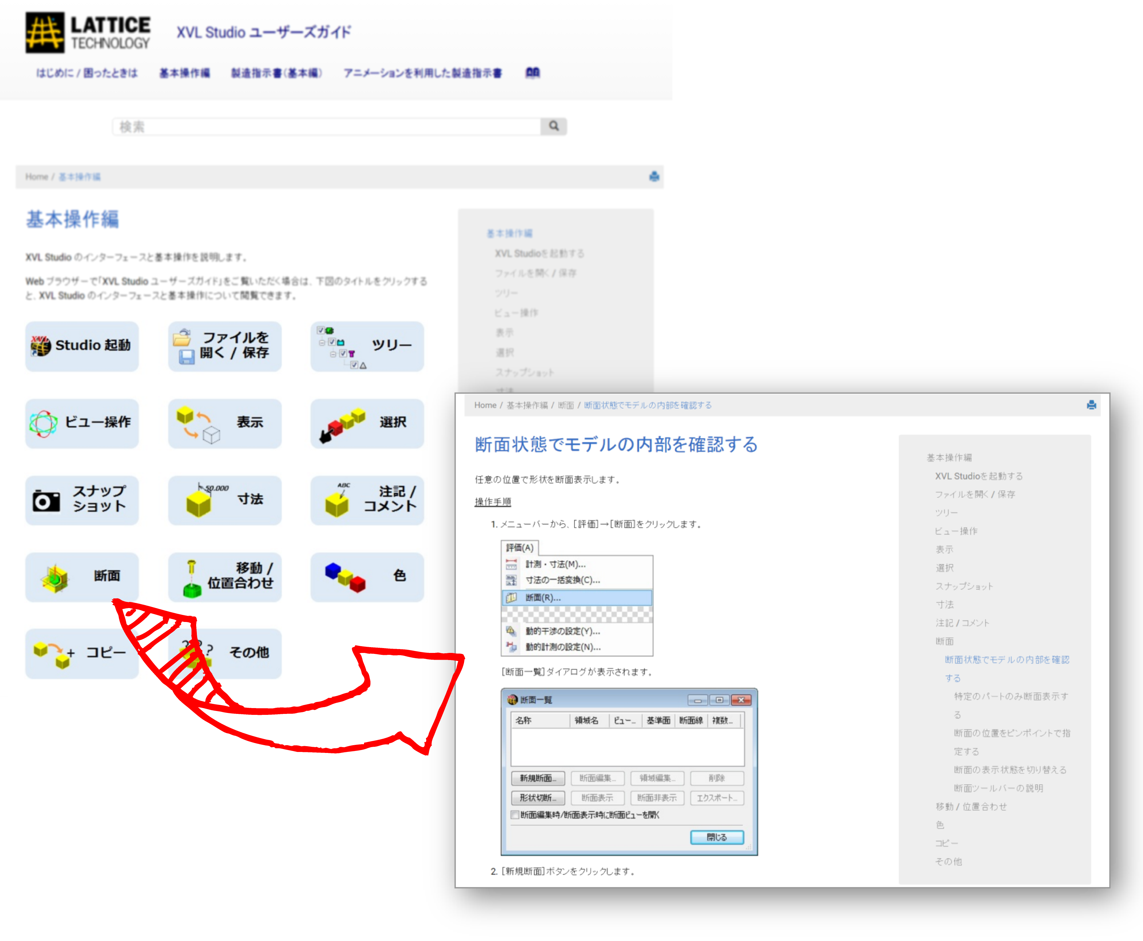Click the 領域編集 button

657,778
